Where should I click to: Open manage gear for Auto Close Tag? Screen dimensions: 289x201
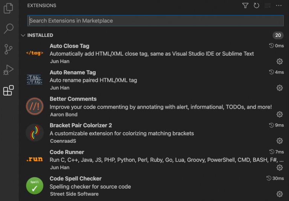tap(280, 61)
